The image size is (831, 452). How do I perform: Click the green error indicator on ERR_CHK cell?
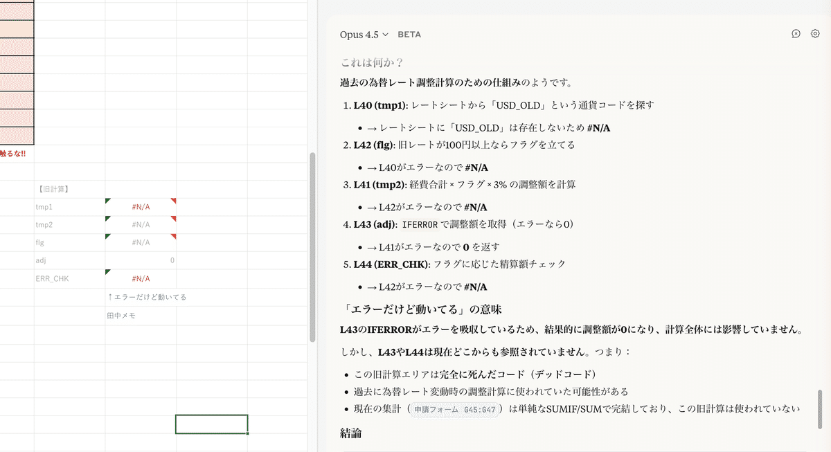107,272
